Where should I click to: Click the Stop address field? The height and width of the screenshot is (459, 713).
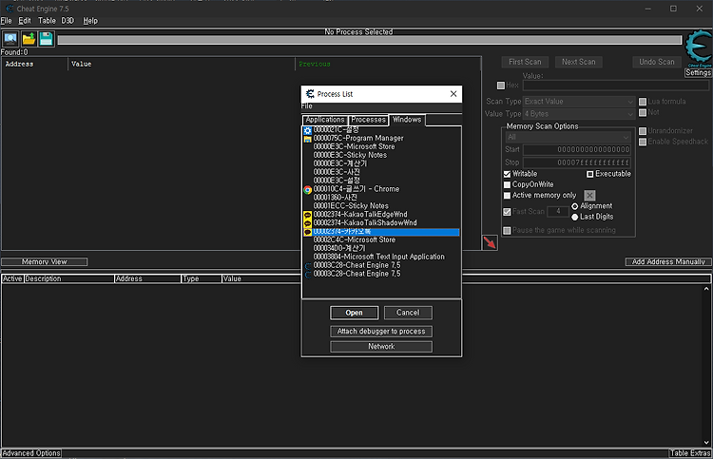pos(577,163)
